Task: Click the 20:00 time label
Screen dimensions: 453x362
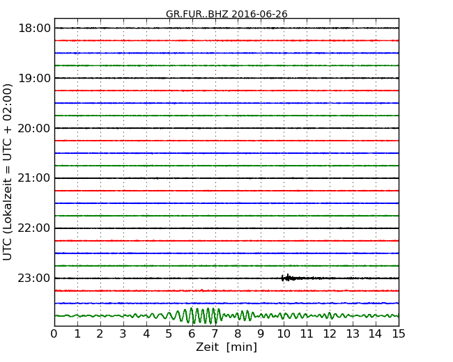Action: pos(34,128)
